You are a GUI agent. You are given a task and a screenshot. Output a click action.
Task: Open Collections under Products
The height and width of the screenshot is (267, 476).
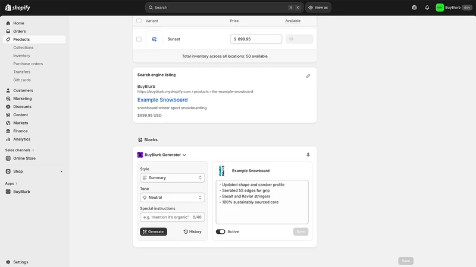23,47
